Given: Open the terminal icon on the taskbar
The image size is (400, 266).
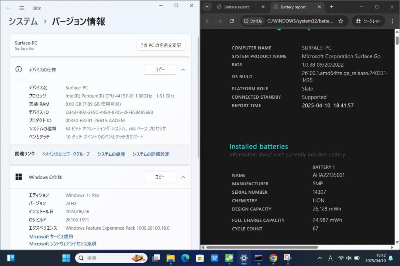Looking at the screenshot, I should [x=258, y=258].
